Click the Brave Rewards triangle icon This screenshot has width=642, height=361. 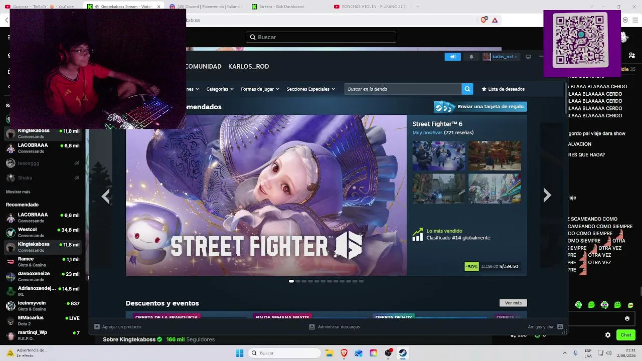(x=495, y=20)
